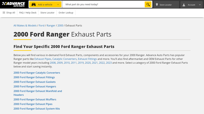Open 2000 Ford Ranger Exhaust Pipes list link
This screenshot has height=114, width=204.
click(33, 104)
